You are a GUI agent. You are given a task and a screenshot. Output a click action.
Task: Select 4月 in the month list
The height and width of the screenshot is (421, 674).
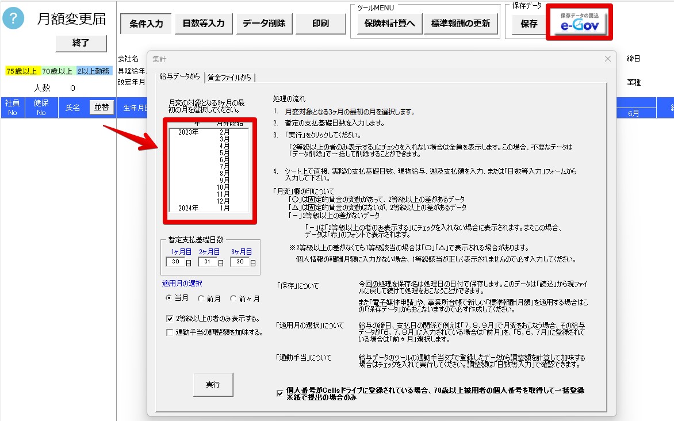pos(209,146)
